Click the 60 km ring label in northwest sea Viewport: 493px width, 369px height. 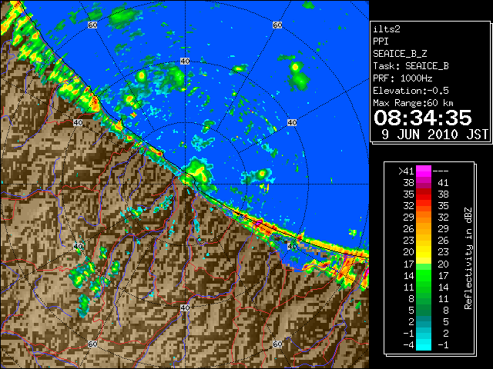92,25
